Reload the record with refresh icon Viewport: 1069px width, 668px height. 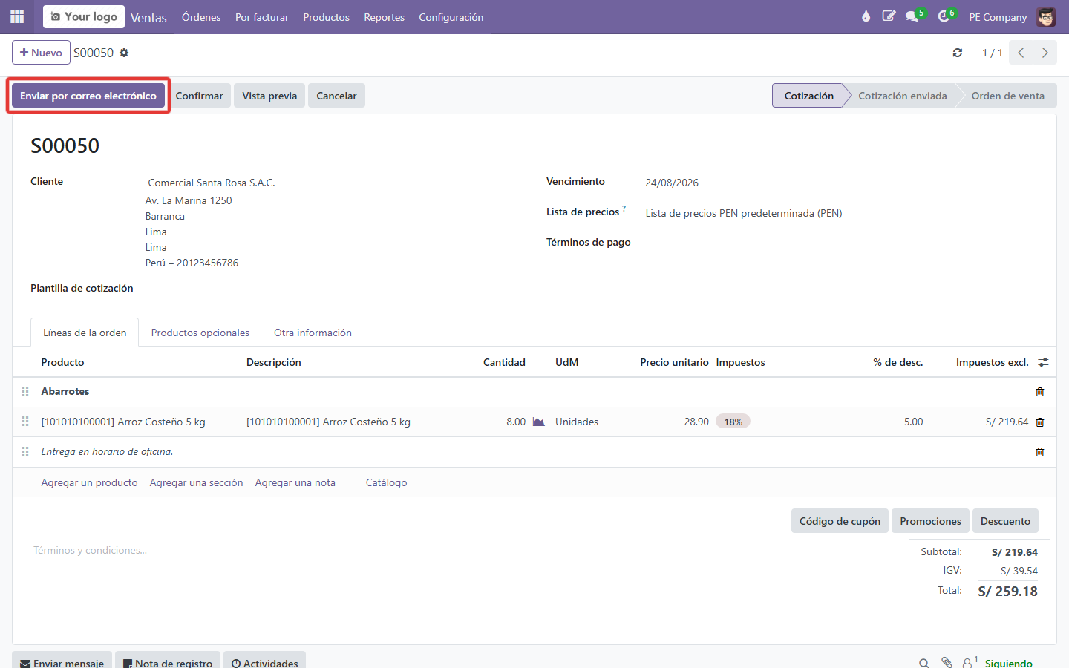pyautogui.click(x=958, y=53)
